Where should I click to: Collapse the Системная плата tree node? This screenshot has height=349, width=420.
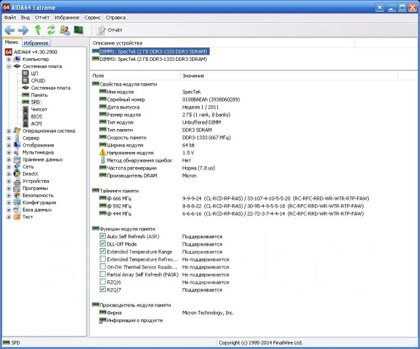9,66
